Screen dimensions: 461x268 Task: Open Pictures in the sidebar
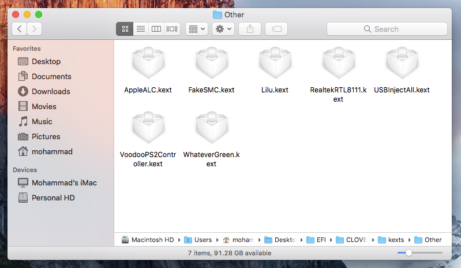tap(39, 136)
